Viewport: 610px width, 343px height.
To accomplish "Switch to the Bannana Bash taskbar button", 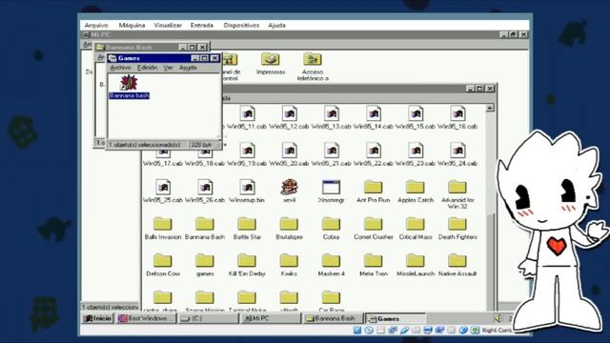I will point(334,318).
